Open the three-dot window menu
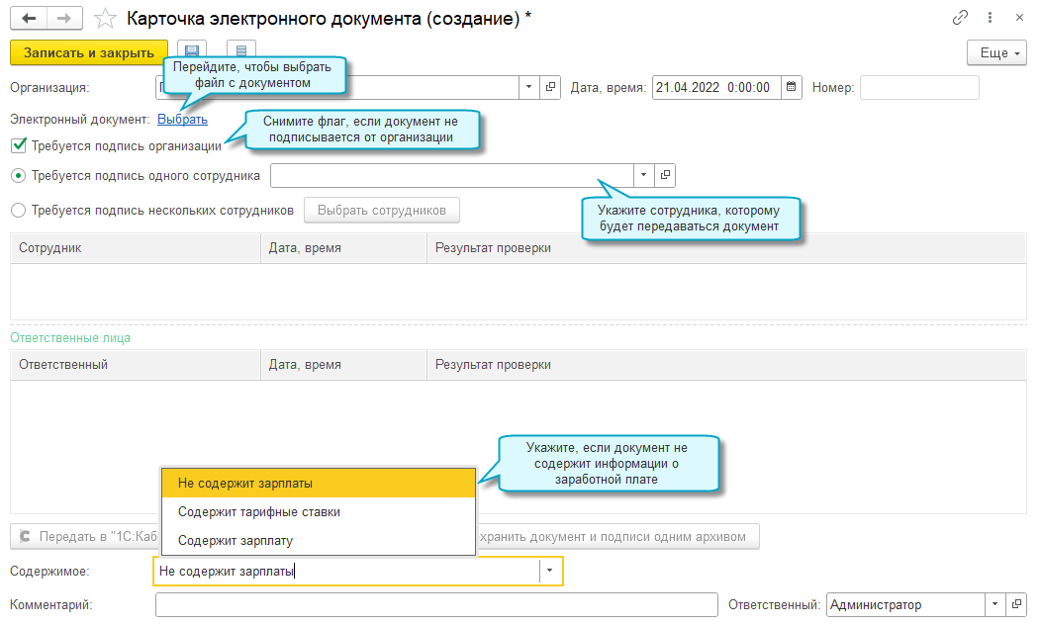 [x=990, y=18]
